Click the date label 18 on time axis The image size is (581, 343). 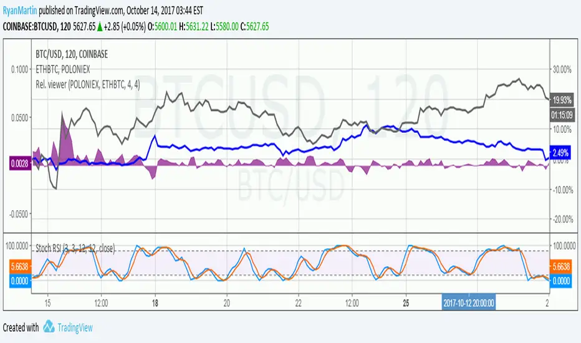tap(155, 303)
